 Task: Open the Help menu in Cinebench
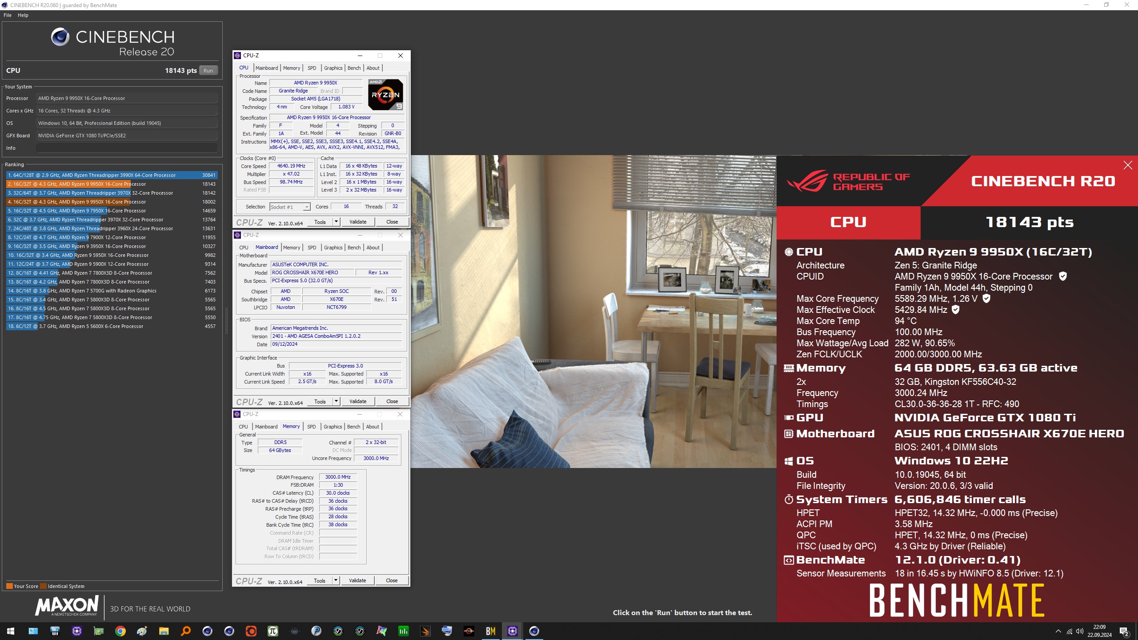tap(23, 15)
